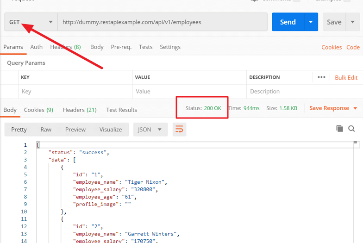
Task: Switch to the Params tab
Action: pos(13,47)
